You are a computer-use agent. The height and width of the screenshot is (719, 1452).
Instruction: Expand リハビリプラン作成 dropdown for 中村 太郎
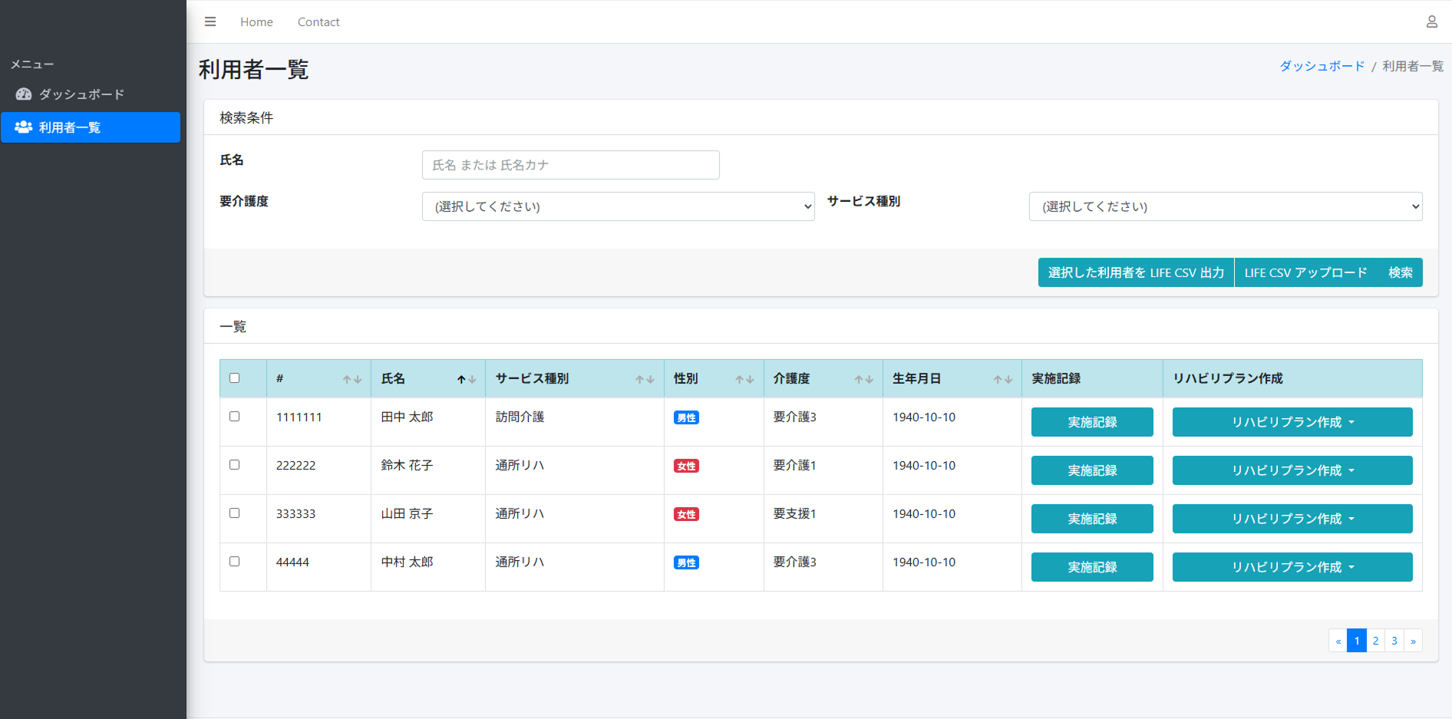coord(1292,567)
